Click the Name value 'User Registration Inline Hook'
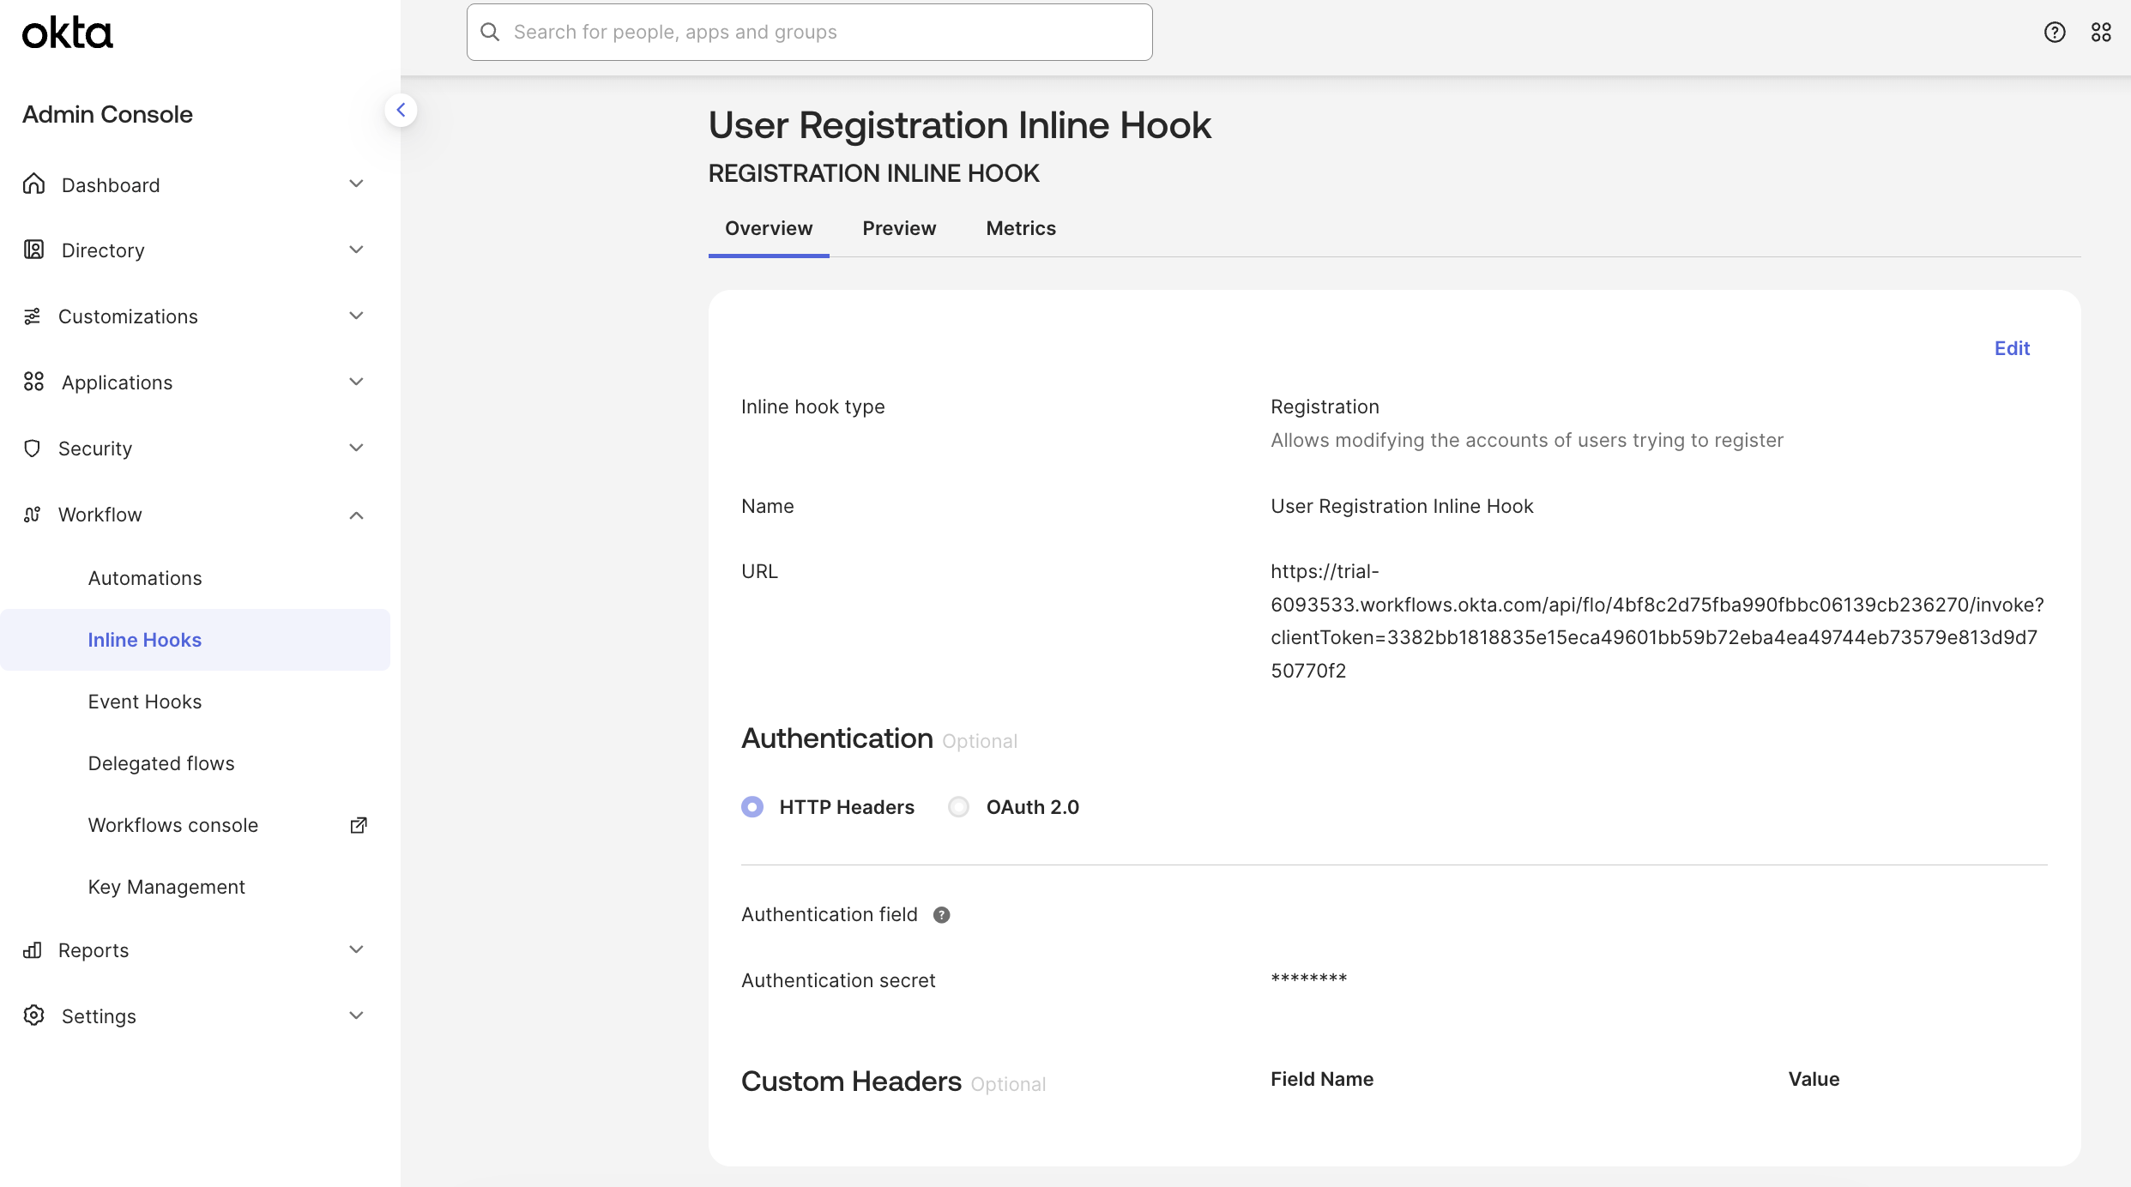Screen dimensions: 2131x1187 coord(1402,506)
